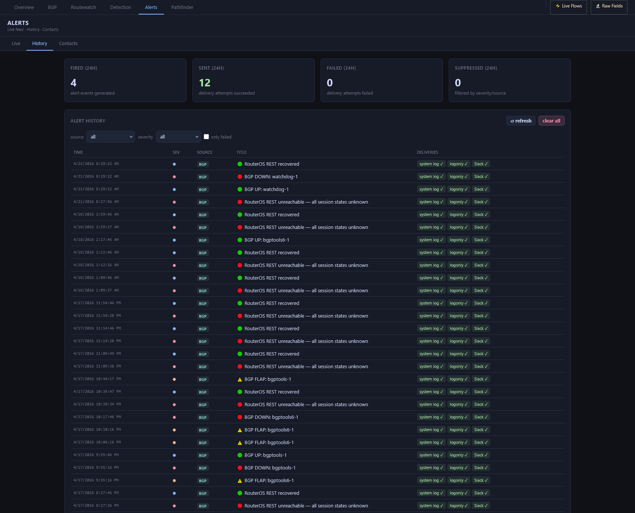
Task: Click the refresh icon in Alert History
Action: pos(512,121)
